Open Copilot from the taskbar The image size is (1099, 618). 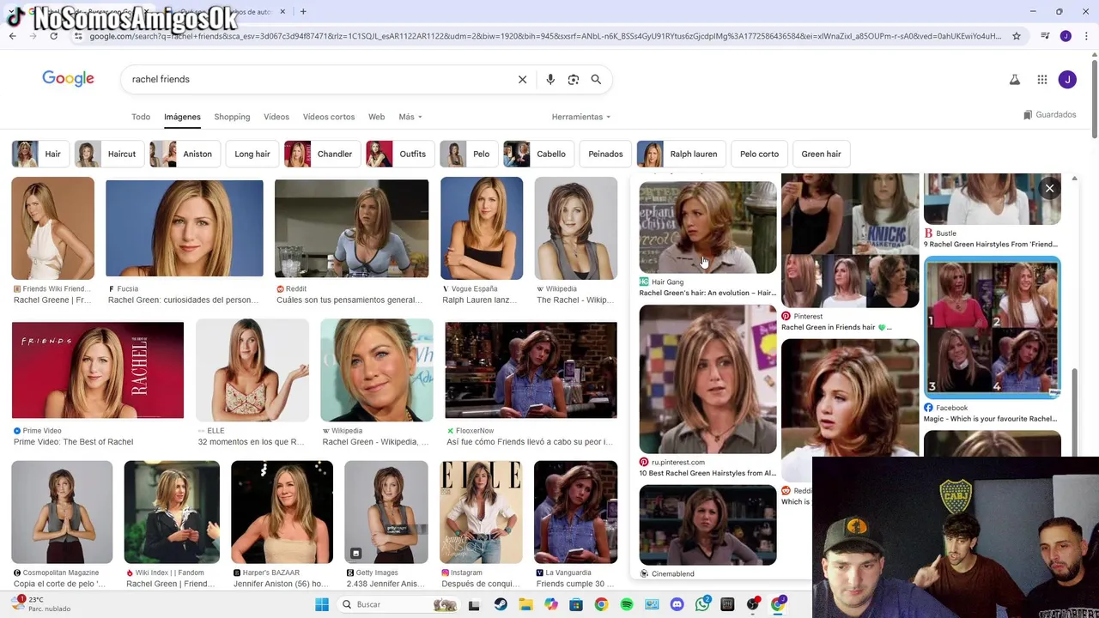point(550,604)
